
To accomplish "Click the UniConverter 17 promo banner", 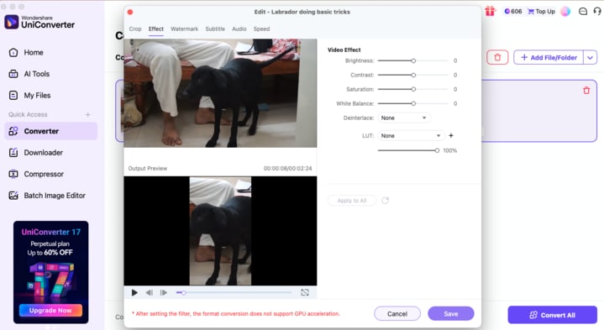I will click(51, 272).
